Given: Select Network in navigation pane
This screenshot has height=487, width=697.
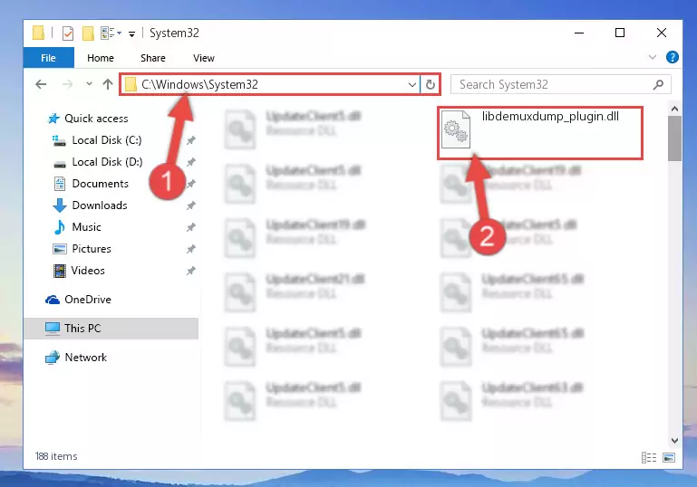Looking at the screenshot, I should 86,358.
